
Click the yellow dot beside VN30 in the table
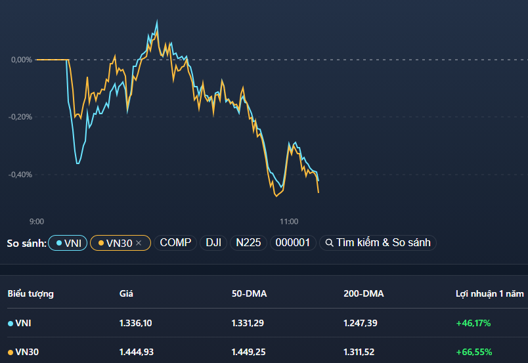coord(11,352)
